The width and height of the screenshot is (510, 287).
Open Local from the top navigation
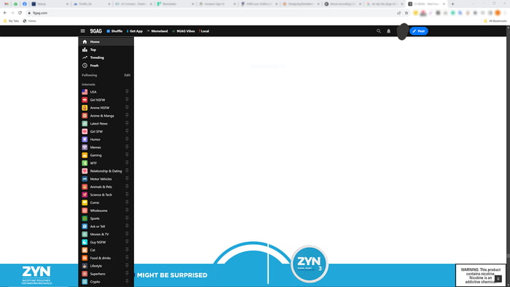point(204,31)
